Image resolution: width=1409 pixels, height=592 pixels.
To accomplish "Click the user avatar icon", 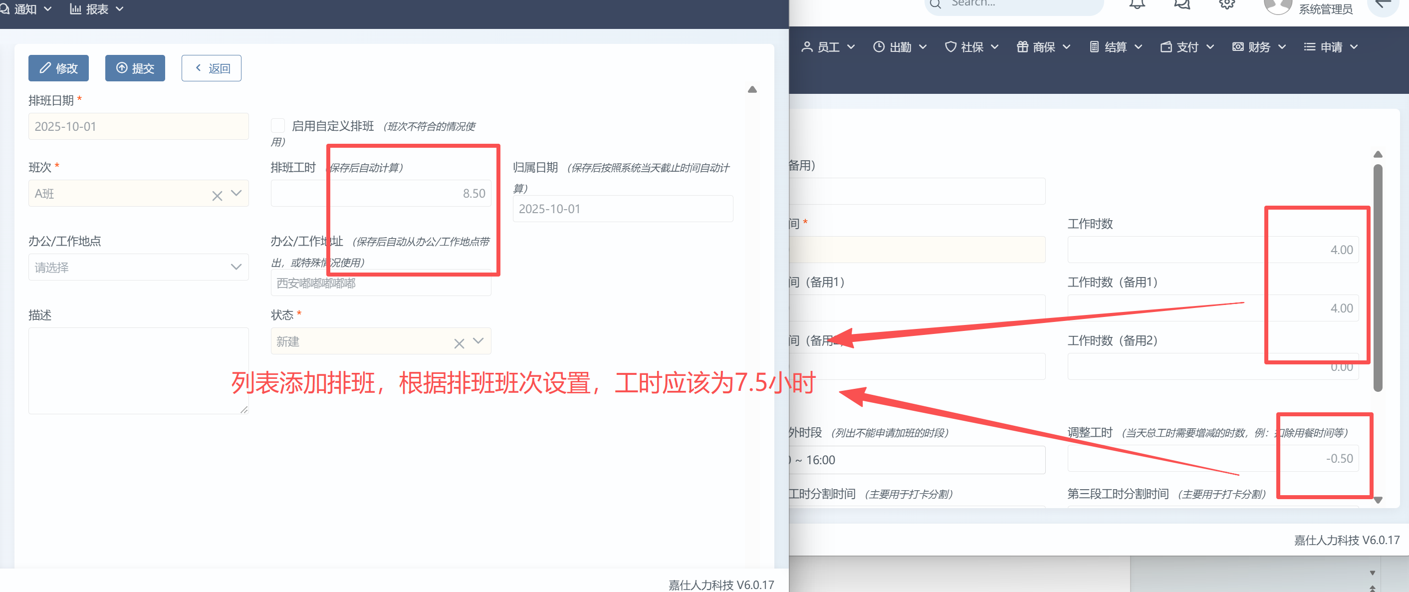I will [x=1277, y=6].
